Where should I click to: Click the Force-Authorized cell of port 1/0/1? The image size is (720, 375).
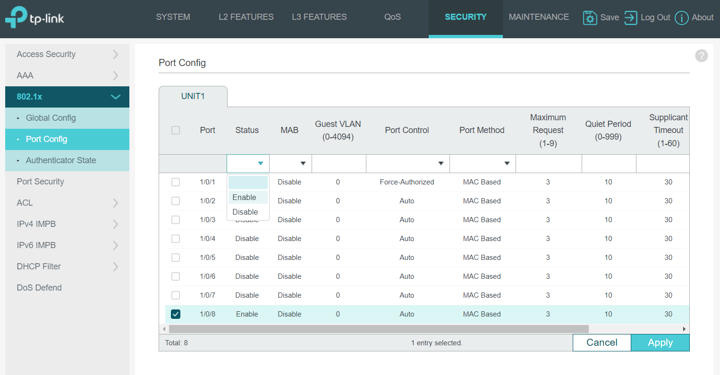point(407,182)
